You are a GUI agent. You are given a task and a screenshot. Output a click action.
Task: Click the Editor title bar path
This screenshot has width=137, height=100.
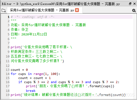61,4
